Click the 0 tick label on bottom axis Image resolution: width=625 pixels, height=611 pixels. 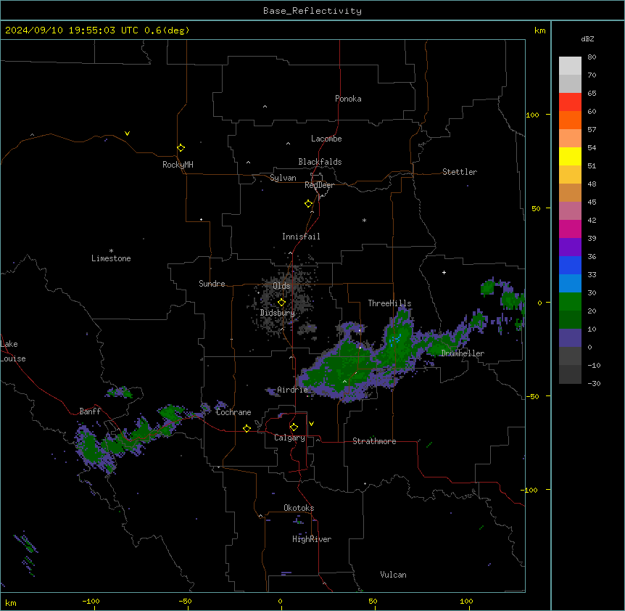tap(280, 602)
